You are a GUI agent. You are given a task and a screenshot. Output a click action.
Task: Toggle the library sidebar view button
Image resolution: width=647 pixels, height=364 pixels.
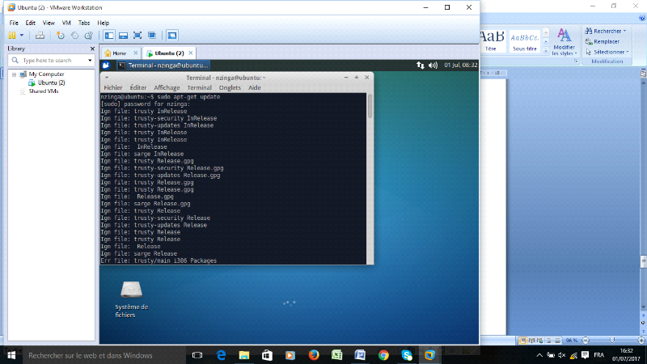pyautogui.click(x=109, y=35)
